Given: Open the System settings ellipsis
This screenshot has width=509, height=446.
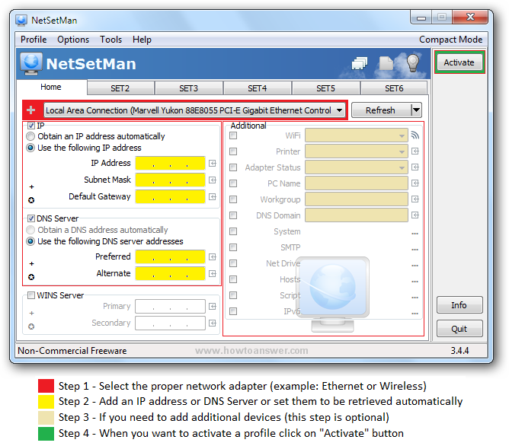Looking at the screenshot, I should coord(415,234).
